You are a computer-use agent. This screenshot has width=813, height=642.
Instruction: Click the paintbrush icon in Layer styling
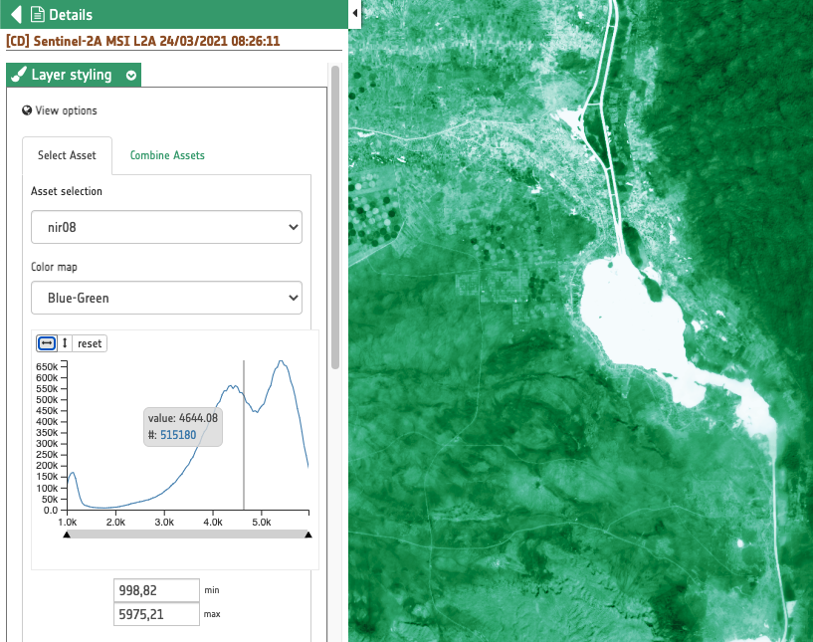pos(18,76)
